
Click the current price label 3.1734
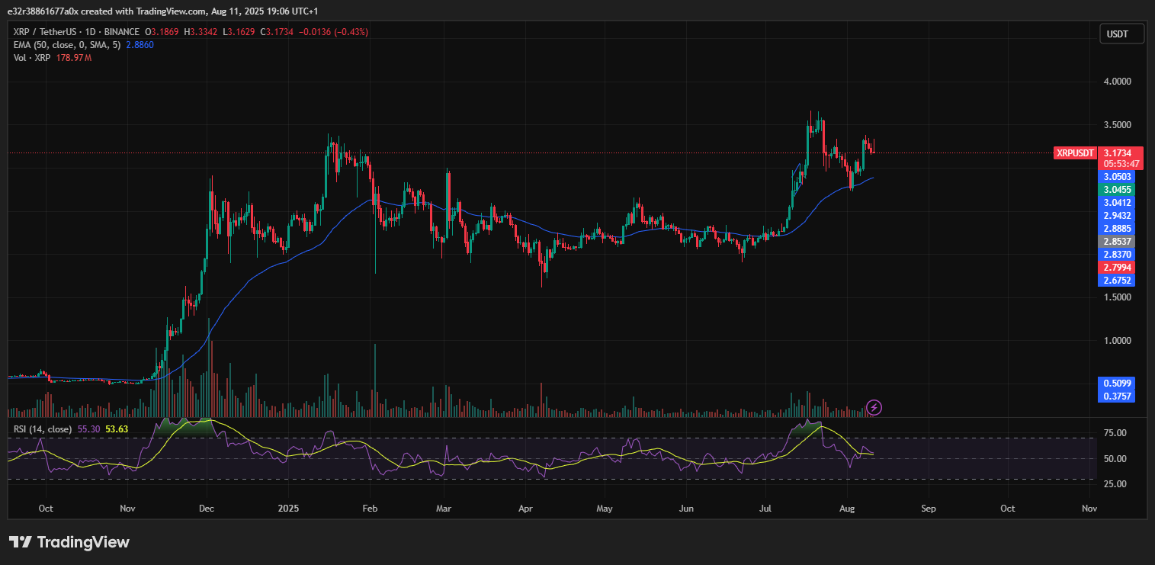tap(1117, 153)
